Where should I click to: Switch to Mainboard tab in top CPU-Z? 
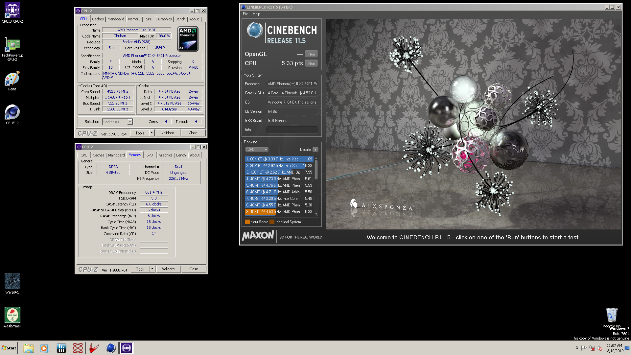coord(116,19)
